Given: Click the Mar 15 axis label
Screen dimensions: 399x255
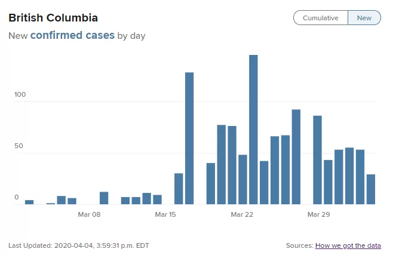Looking at the screenshot, I should pyautogui.click(x=165, y=214).
